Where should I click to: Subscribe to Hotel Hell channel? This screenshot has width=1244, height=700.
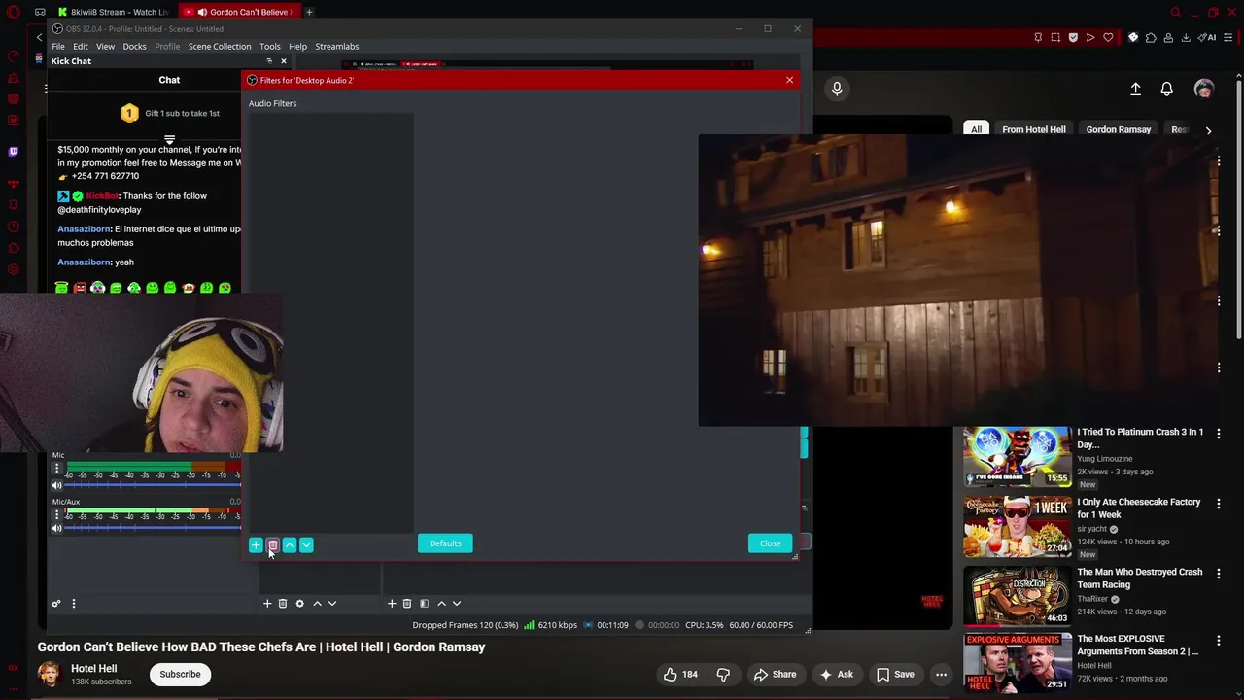180,674
